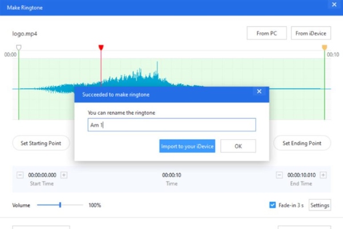Click Import to your iDevice
343x229 pixels.
pyautogui.click(x=188, y=147)
